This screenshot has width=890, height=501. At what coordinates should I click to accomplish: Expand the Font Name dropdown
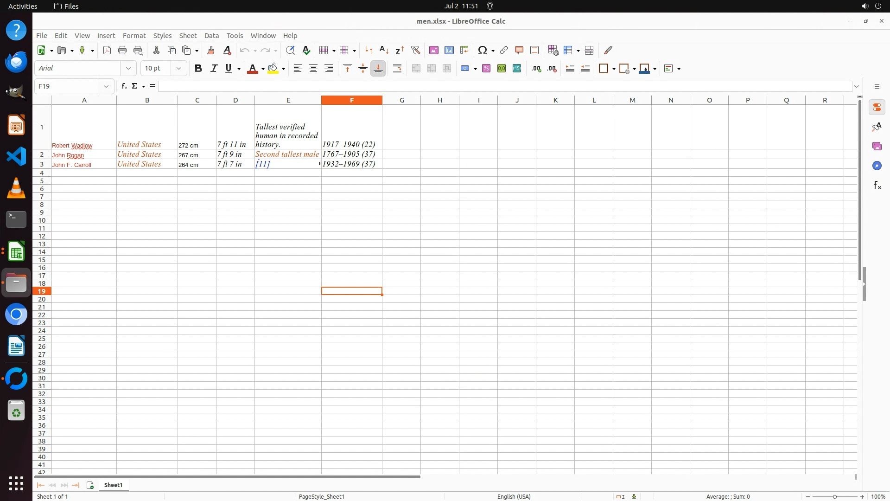[x=128, y=68]
